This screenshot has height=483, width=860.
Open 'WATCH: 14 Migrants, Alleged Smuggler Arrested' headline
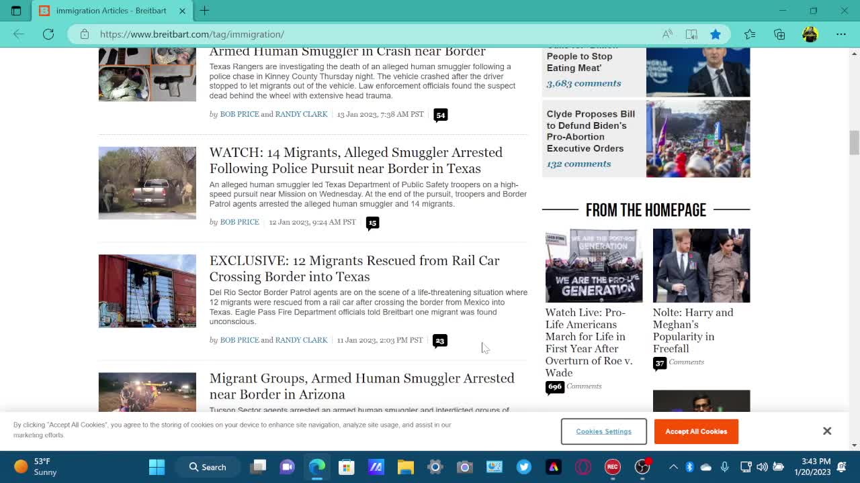pyautogui.click(x=355, y=160)
